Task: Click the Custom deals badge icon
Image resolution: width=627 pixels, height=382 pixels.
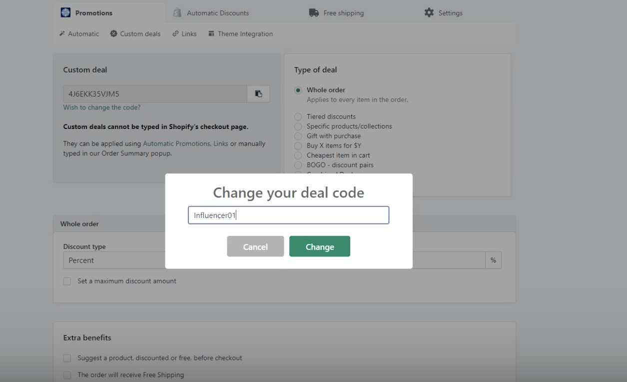Action: click(x=113, y=33)
